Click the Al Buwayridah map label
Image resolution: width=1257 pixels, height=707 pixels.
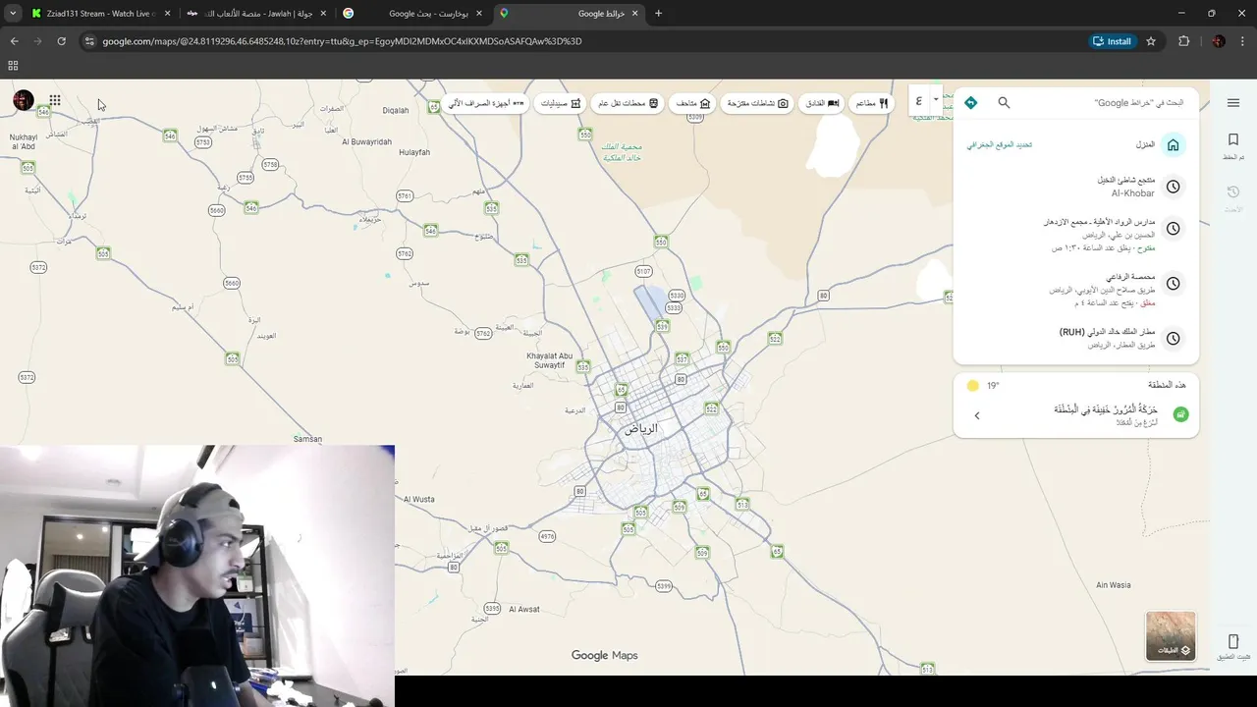(x=366, y=141)
